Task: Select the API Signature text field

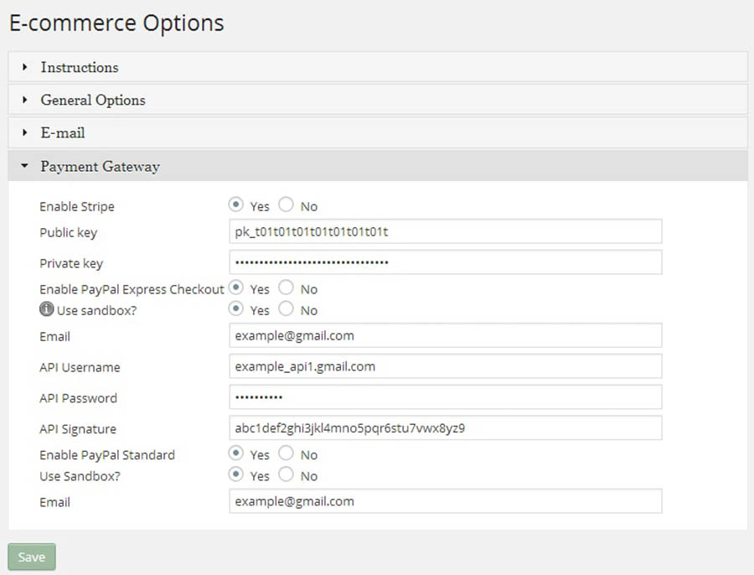Action: [445, 428]
